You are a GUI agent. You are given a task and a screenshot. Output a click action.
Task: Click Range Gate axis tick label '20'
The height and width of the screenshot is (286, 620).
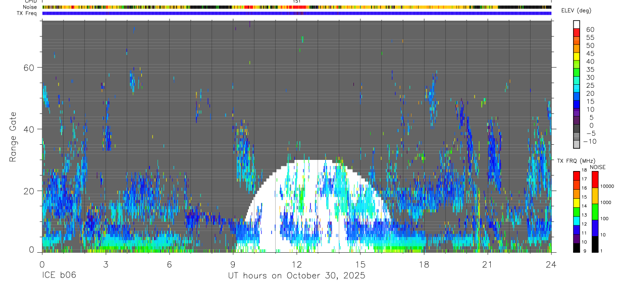pyautogui.click(x=30, y=191)
